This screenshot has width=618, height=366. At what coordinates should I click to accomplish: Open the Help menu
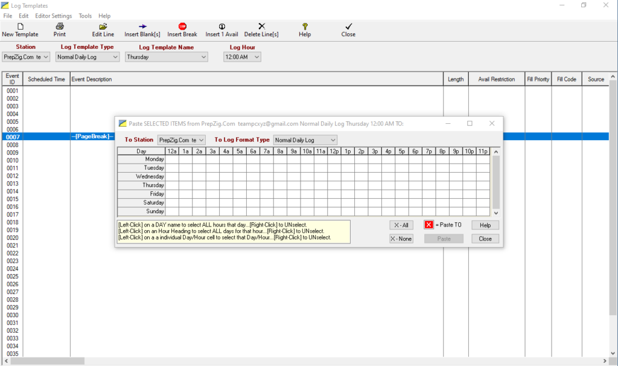104,16
